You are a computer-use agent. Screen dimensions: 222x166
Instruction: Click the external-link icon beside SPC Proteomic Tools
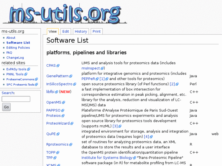(x=36, y=84)
